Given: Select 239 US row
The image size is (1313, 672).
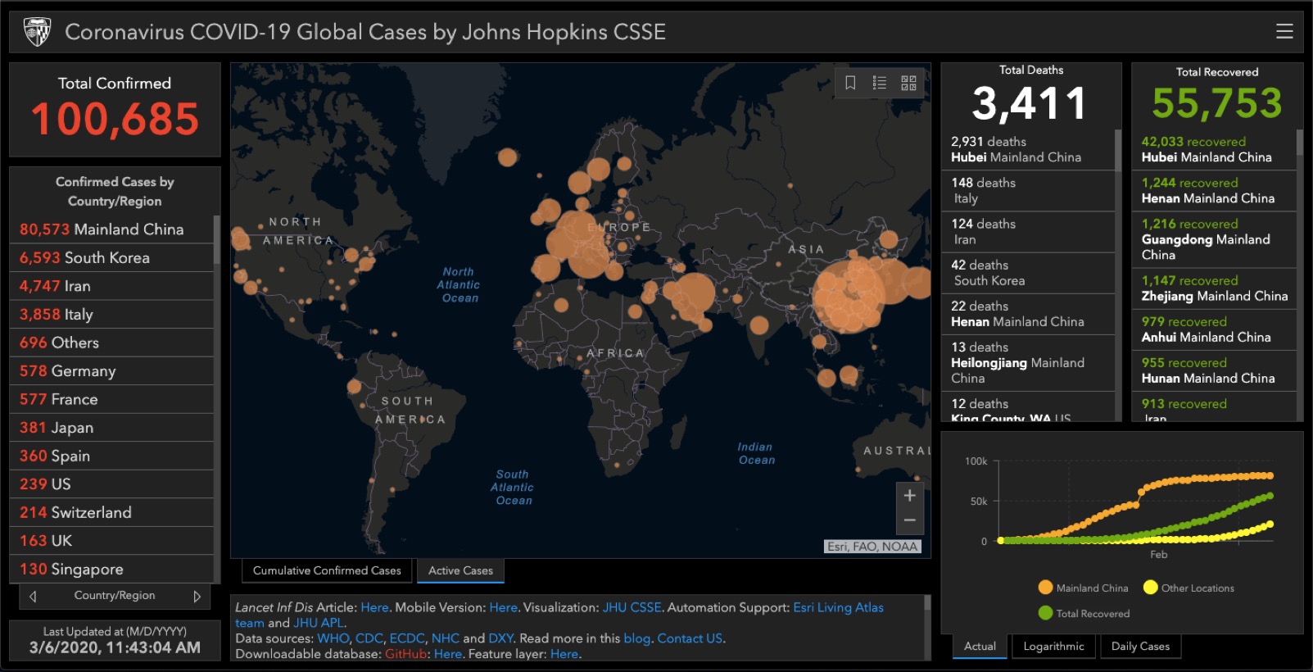Looking at the screenshot, I should (111, 484).
